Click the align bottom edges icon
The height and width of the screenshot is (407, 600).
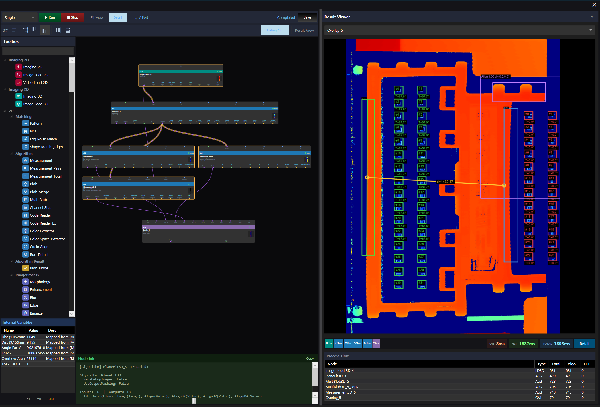(44, 30)
